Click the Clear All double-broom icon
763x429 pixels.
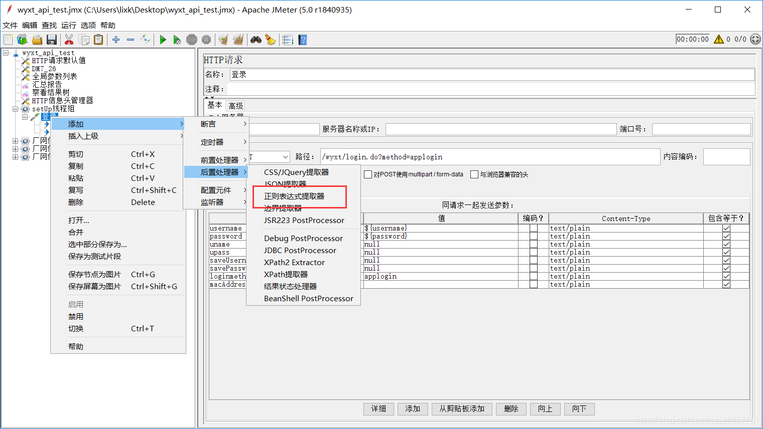(238, 40)
